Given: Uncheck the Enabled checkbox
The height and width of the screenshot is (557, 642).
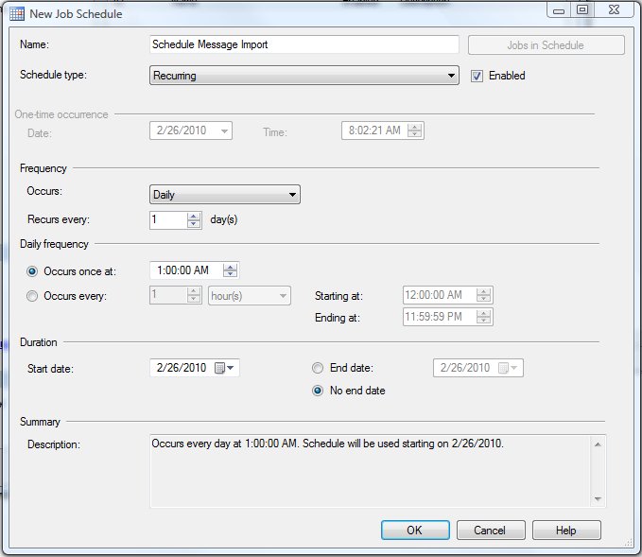Looking at the screenshot, I should pyautogui.click(x=477, y=76).
